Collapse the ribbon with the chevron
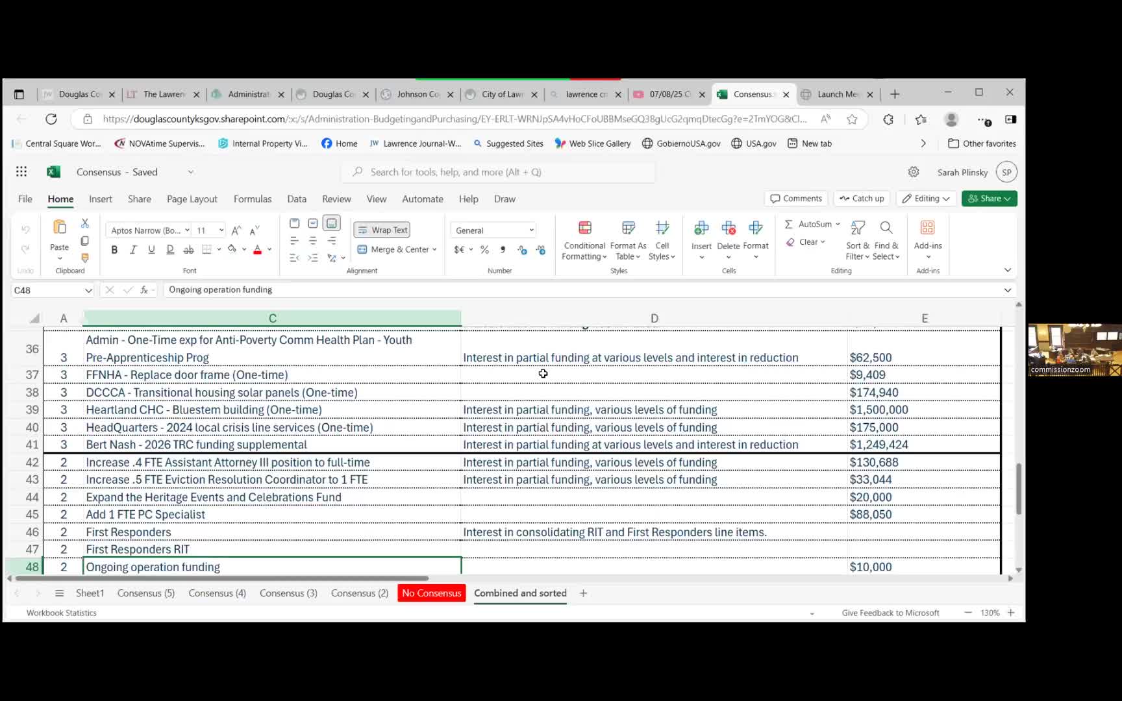Image resolution: width=1122 pixels, height=701 pixels. (1007, 270)
